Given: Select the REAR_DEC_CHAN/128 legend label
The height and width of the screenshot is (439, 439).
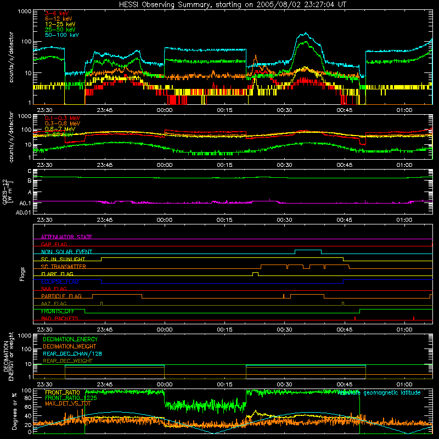Looking at the screenshot, I should click(x=72, y=353).
